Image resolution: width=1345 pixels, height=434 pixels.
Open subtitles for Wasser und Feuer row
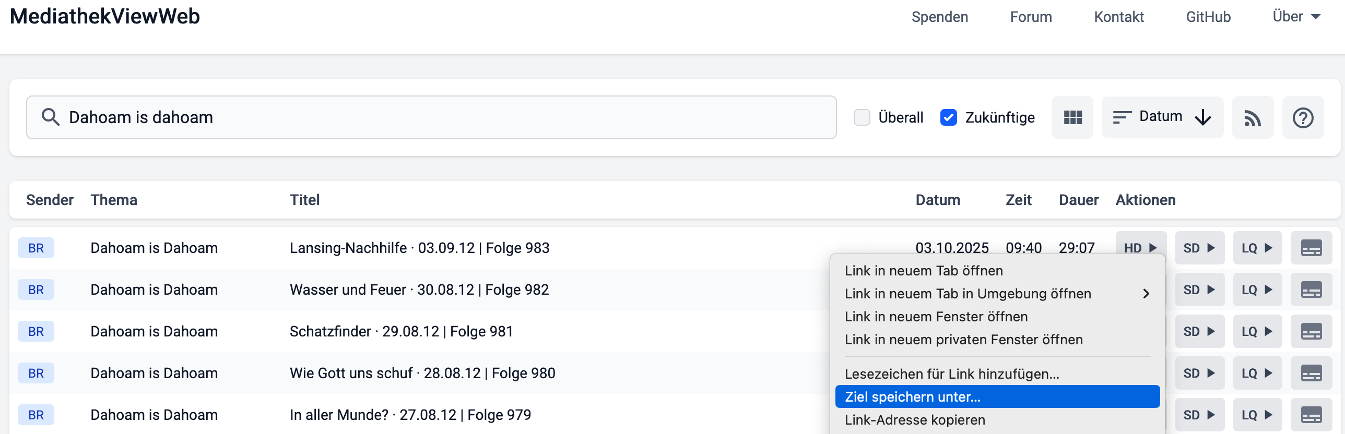point(1311,290)
